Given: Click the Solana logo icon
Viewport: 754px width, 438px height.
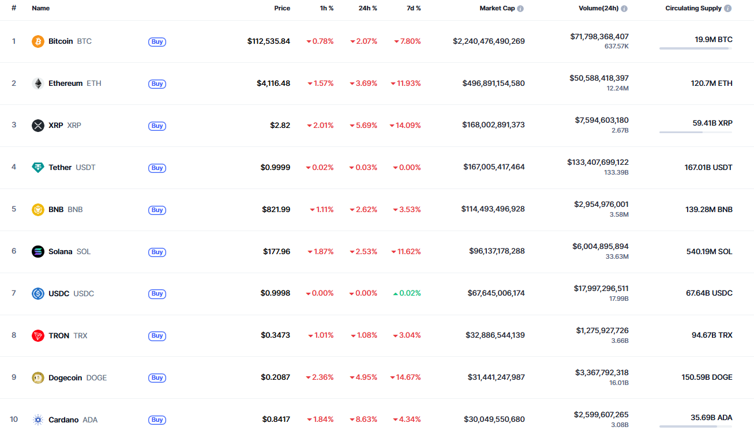Looking at the screenshot, I should [x=38, y=252].
